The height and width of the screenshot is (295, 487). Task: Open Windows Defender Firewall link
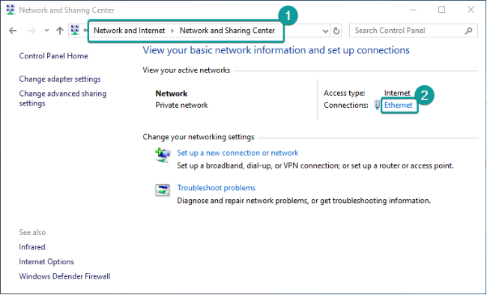click(64, 276)
